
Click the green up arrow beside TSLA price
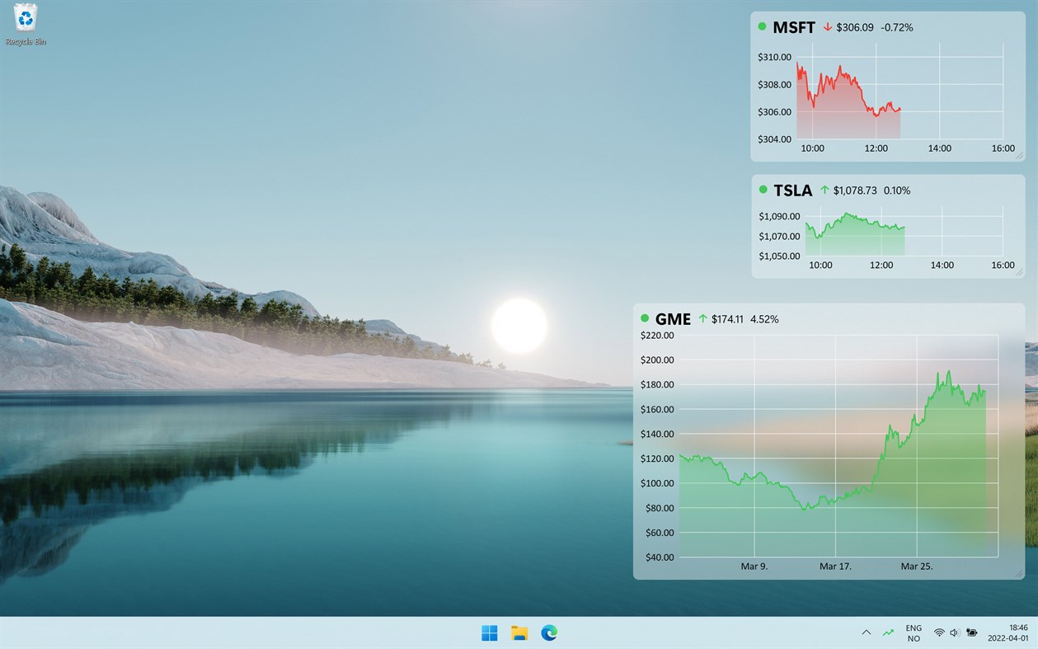click(x=824, y=190)
